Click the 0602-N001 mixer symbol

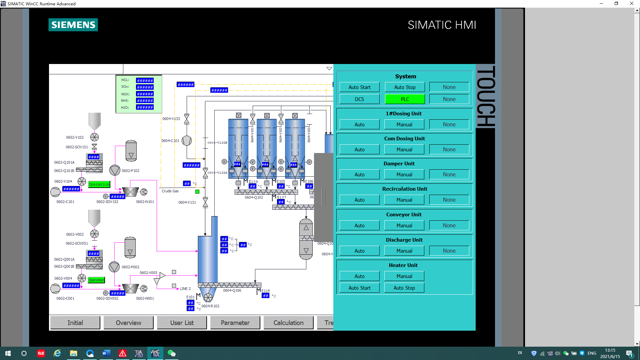(144, 288)
